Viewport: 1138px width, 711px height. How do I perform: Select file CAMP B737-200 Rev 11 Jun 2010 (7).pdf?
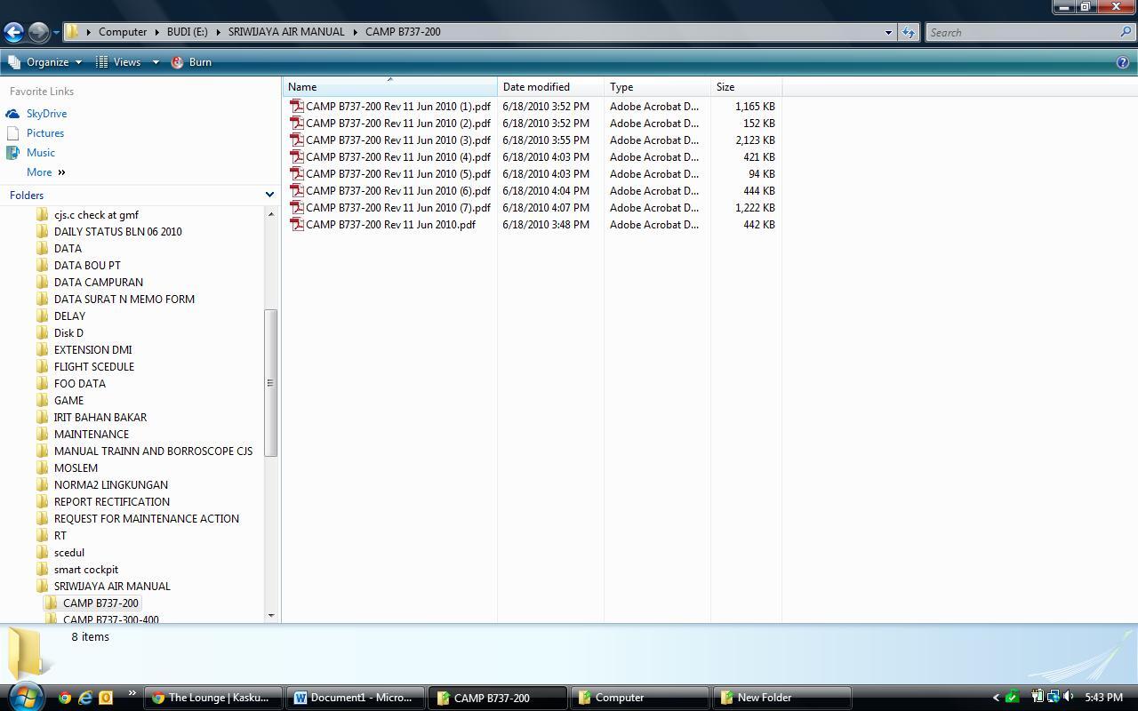[x=397, y=208]
